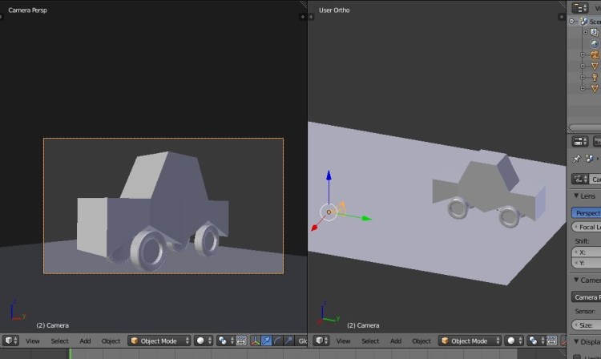Toggle manipulate center points in left viewport

(240, 341)
